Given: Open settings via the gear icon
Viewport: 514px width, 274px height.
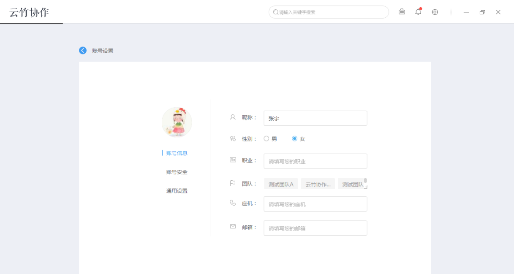Looking at the screenshot, I should (435, 12).
